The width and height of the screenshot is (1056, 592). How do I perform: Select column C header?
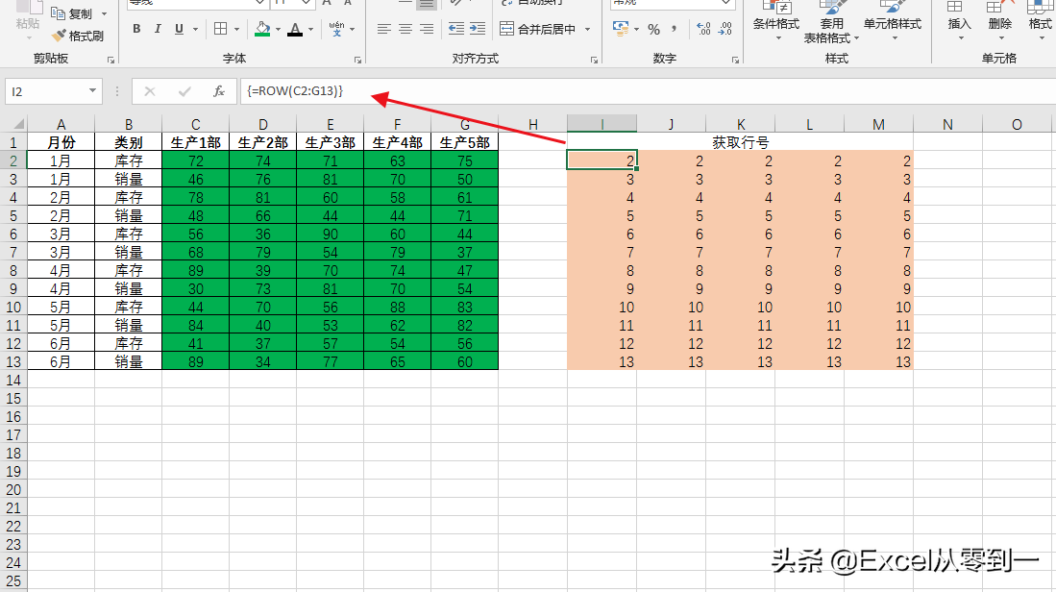point(195,125)
